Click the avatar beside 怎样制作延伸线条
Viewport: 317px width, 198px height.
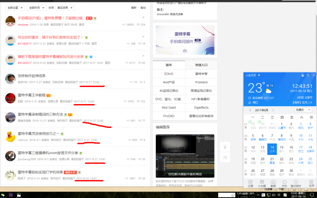tap(10, 79)
